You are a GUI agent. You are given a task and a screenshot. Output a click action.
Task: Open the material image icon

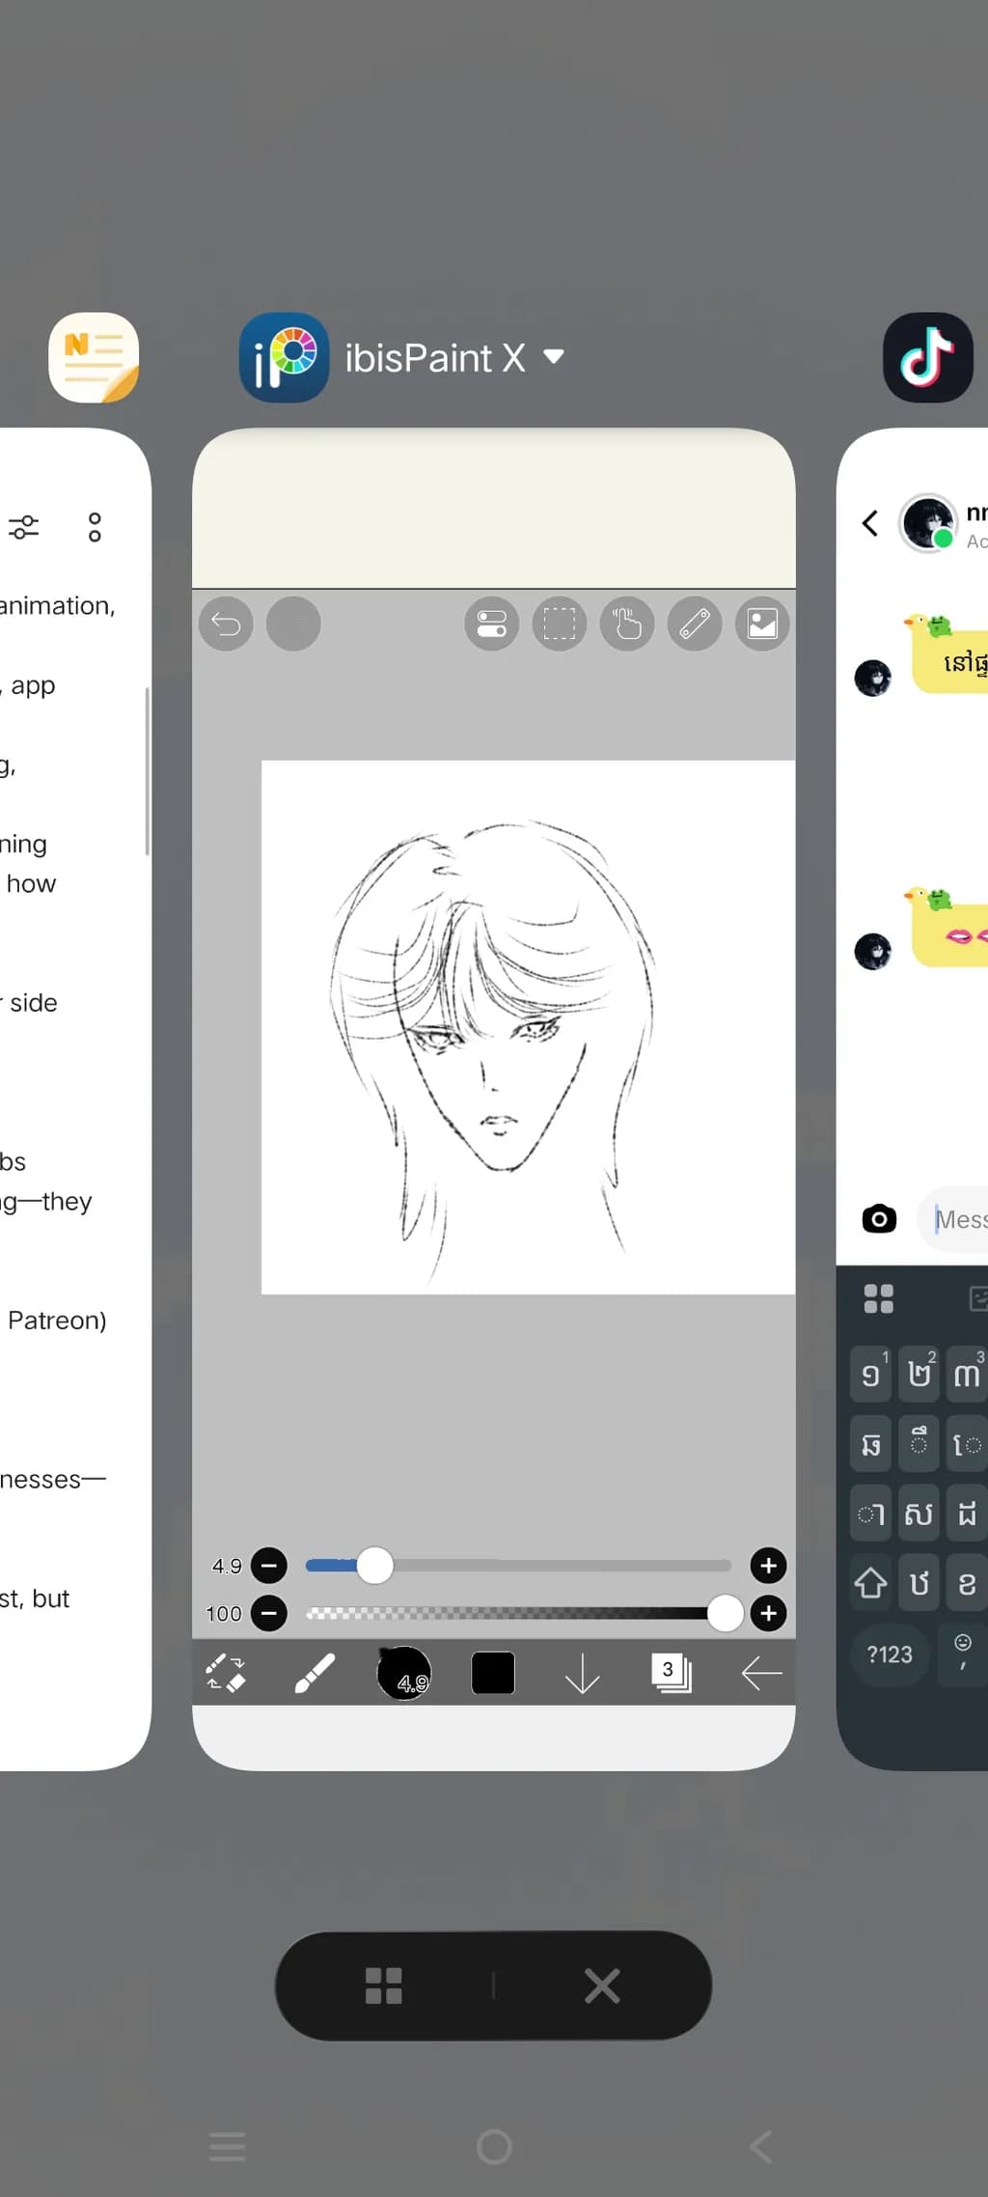762,624
